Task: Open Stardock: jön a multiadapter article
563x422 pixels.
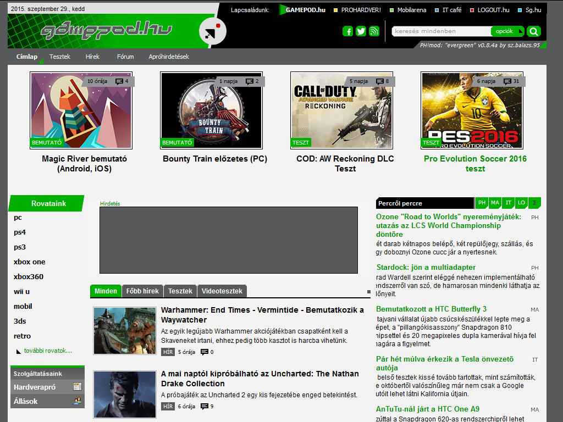Action: pyautogui.click(x=426, y=268)
